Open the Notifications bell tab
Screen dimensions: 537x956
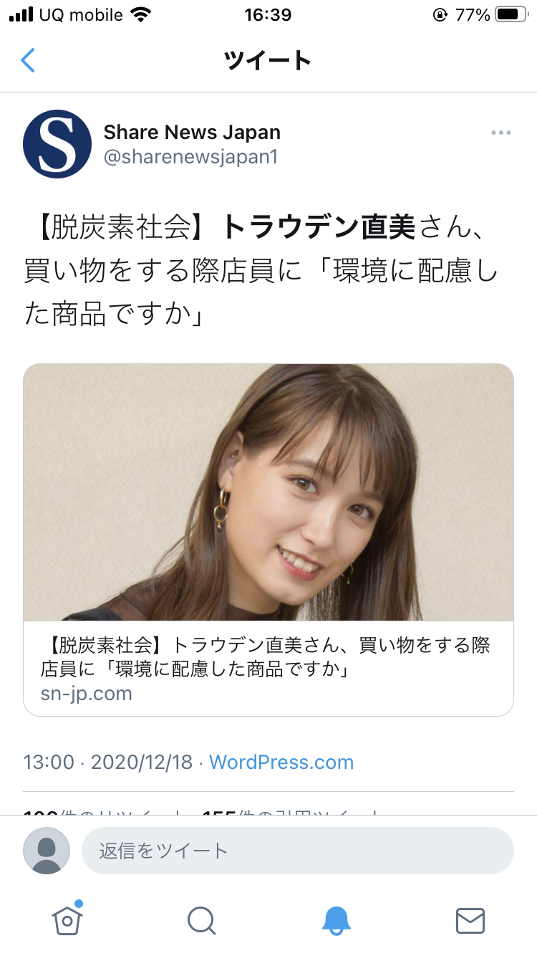click(x=336, y=920)
